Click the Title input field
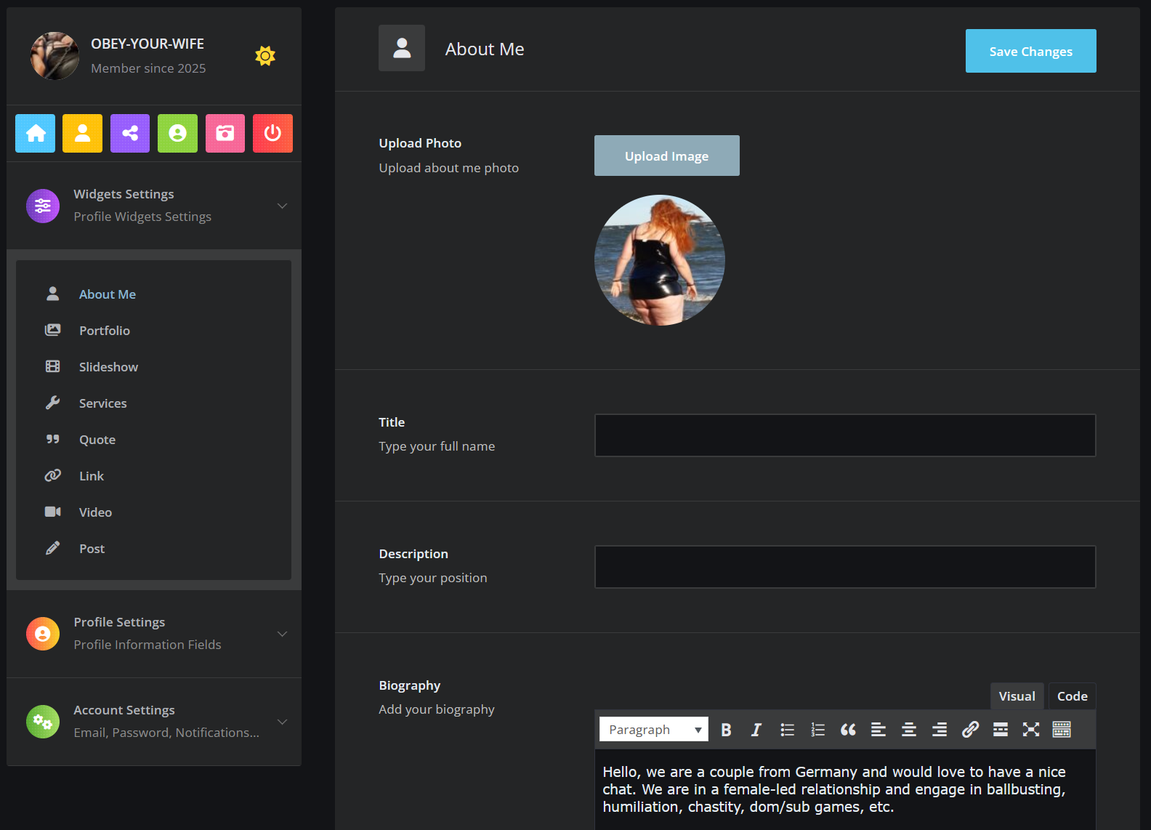 click(844, 435)
